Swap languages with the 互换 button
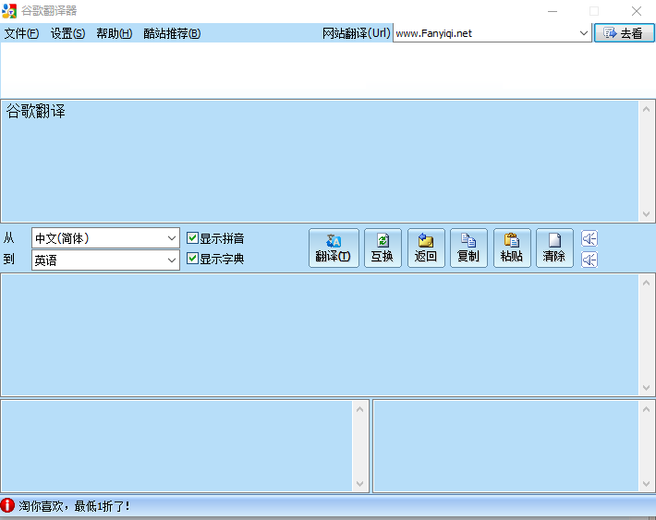 coord(383,248)
